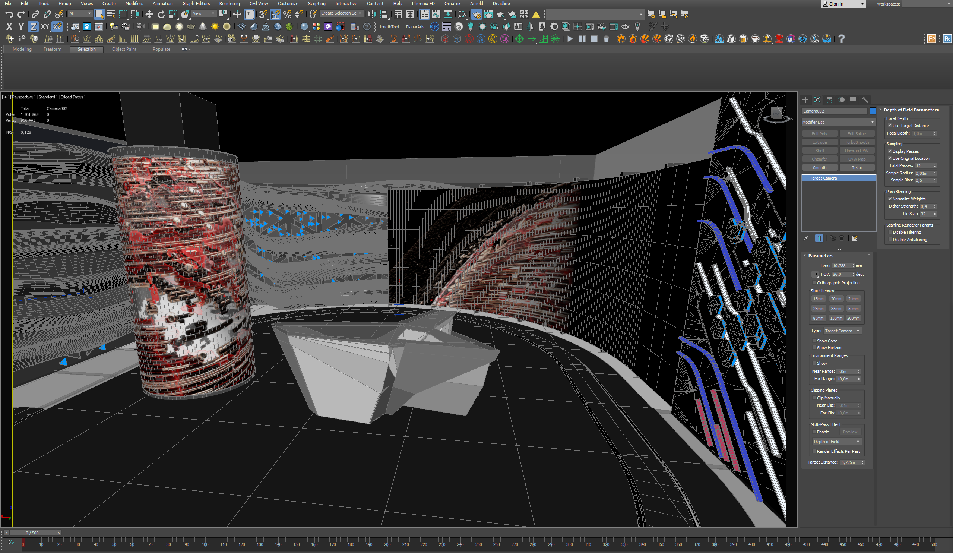953x553 pixels.
Task: Open the Rendering menu
Action: (x=229, y=4)
